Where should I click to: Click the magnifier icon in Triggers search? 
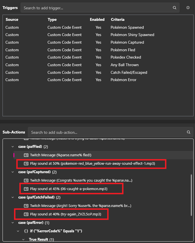pos(175,8)
